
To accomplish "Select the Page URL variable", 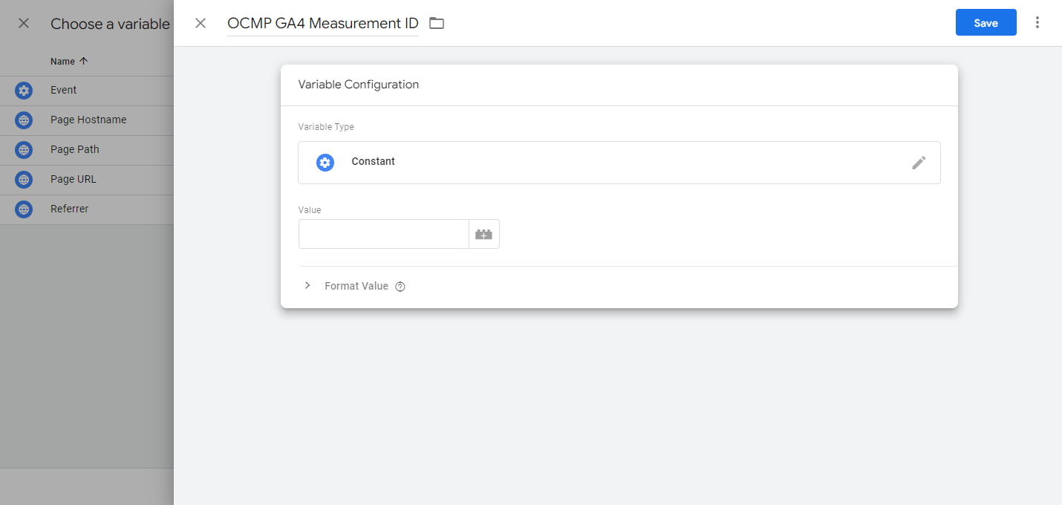I will click(x=87, y=180).
